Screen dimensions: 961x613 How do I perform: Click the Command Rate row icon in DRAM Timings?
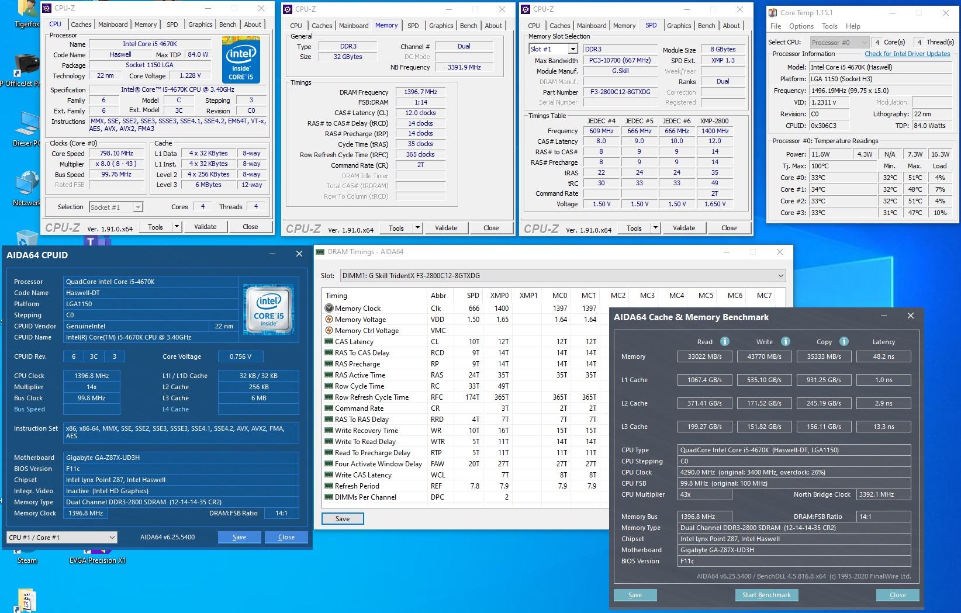pyautogui.click(x=329, y=408)
